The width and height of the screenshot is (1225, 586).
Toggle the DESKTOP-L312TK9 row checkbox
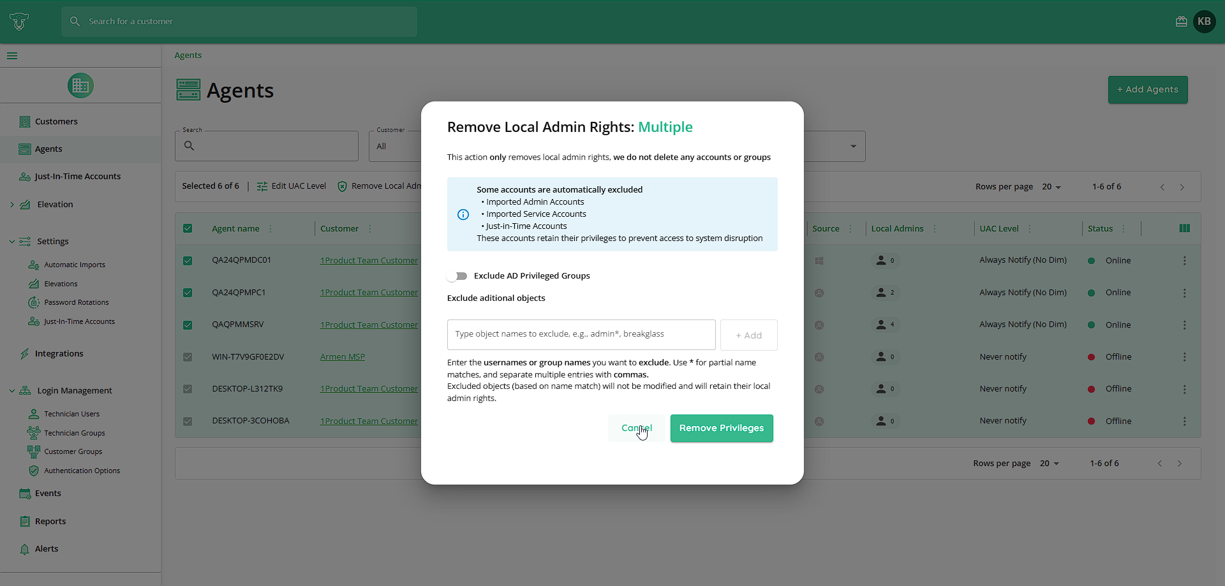tap(188, 389)
